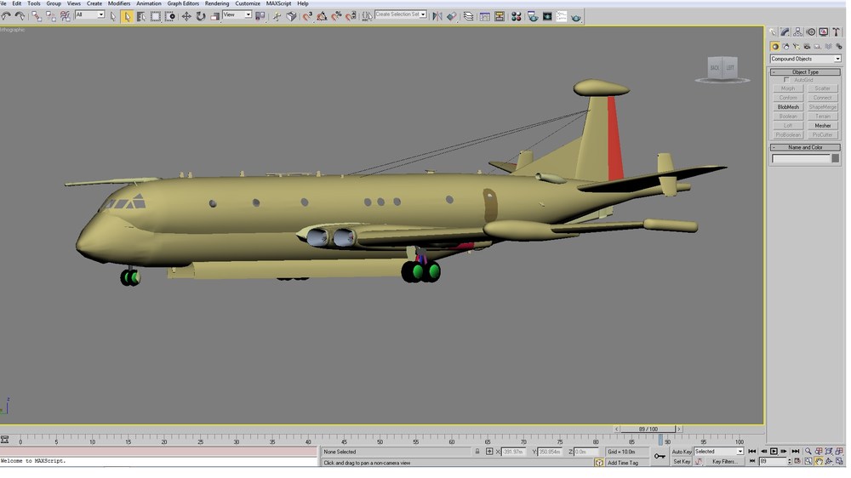Open the Rendering menu
Image resolution: width=851 pixels, height=478 pixels.
tap(216, 3)
